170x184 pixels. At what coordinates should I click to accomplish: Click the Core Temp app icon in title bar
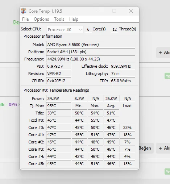(x=24, y=11)
